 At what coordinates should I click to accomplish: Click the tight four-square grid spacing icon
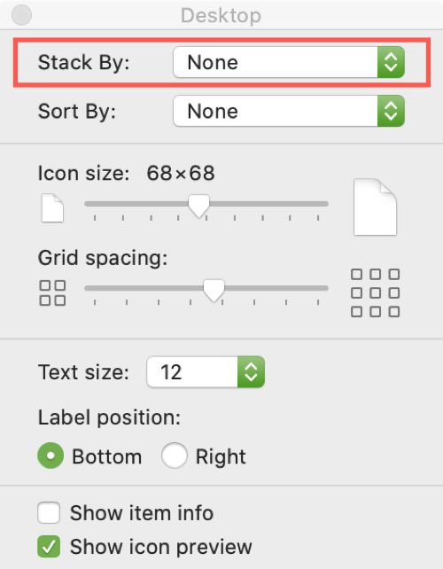coord(52,292)
